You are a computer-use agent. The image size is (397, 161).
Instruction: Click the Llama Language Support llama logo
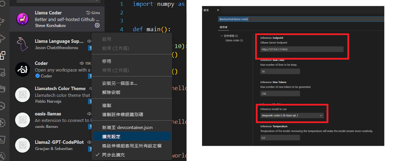tap(23, 44)
